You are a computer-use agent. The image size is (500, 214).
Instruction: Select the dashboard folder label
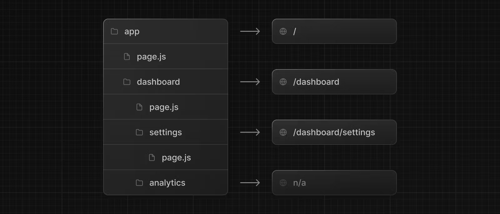(158, 82)
